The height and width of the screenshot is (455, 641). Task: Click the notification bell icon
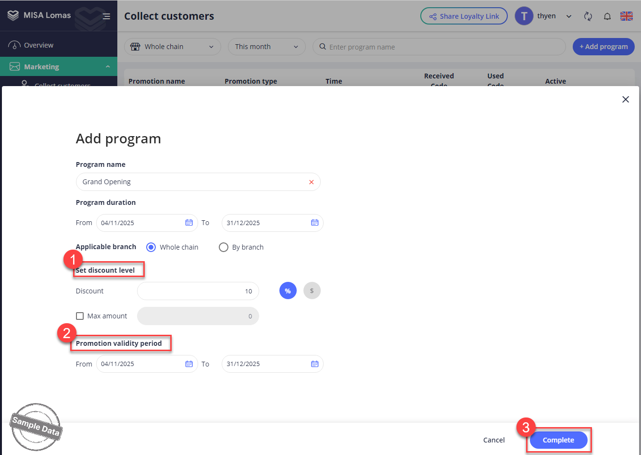click(607, 16)
